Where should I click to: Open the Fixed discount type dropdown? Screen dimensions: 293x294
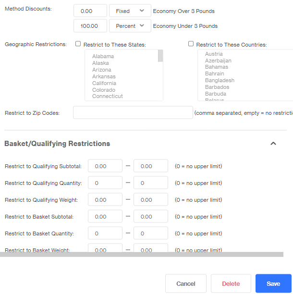[x=130, y=11]
